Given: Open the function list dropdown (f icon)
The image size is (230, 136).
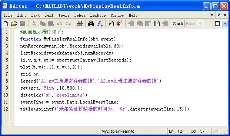Looking at the screenshot, I should click(100, 24).
